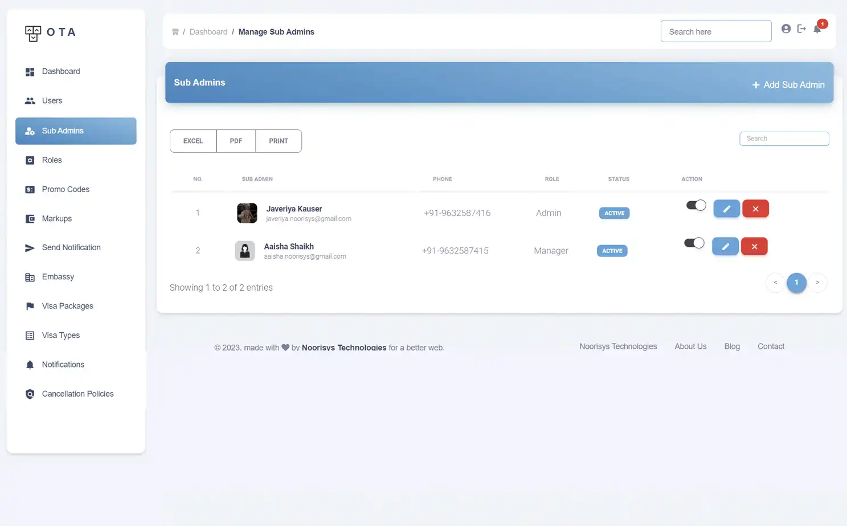Delete Javeriya Kauser with red X button
The image size is (847, 526).
click(x=755, y=209)
